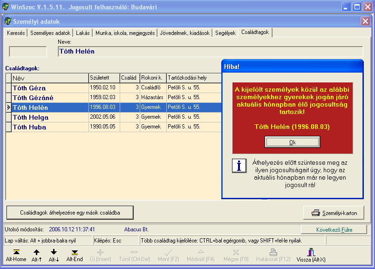The image size is (375, 269).
Task: Click the Határozat (F12) printer icon
Action: [273, 252]
